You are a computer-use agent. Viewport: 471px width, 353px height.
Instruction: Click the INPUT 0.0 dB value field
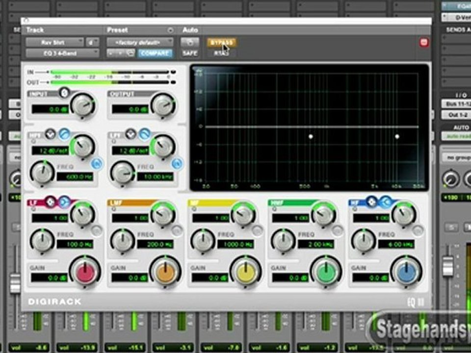[50, 109]
